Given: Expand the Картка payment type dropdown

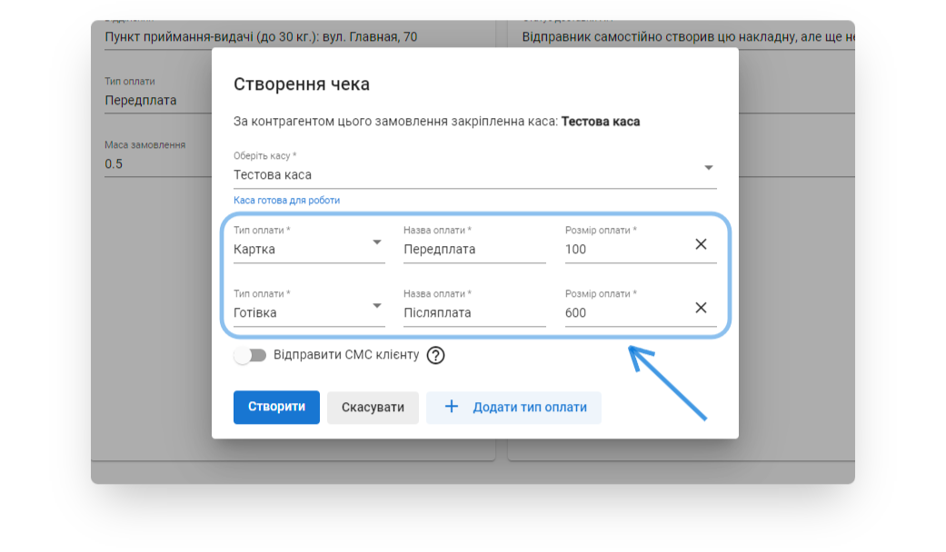Looking at the screenshot, I should tap(376, 243).
